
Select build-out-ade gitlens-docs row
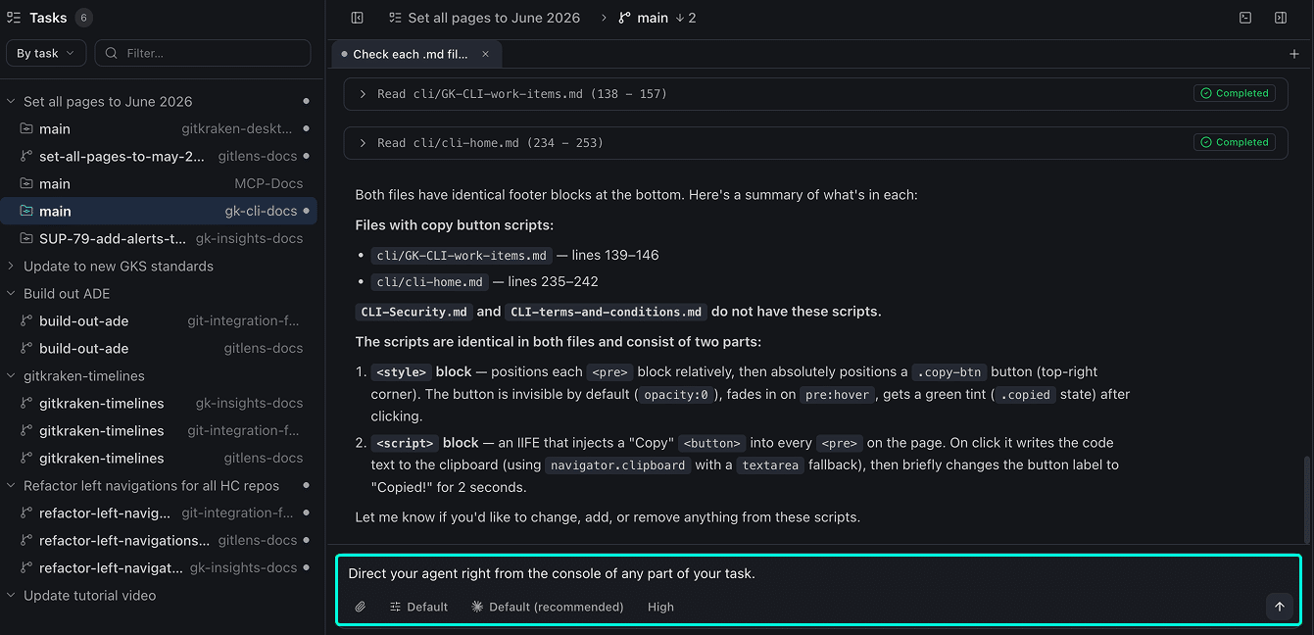pos(159,348)
